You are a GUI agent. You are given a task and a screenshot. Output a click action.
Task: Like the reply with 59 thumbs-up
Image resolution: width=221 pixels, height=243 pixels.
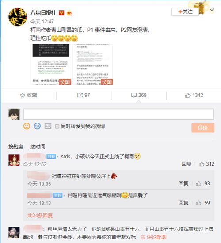[x=198, y=203]
